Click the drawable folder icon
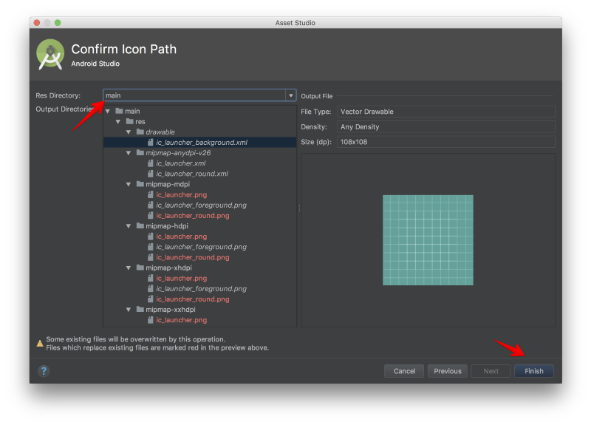Image resolution: width=591 pixels, height=425 pixels. pos(140,132)
